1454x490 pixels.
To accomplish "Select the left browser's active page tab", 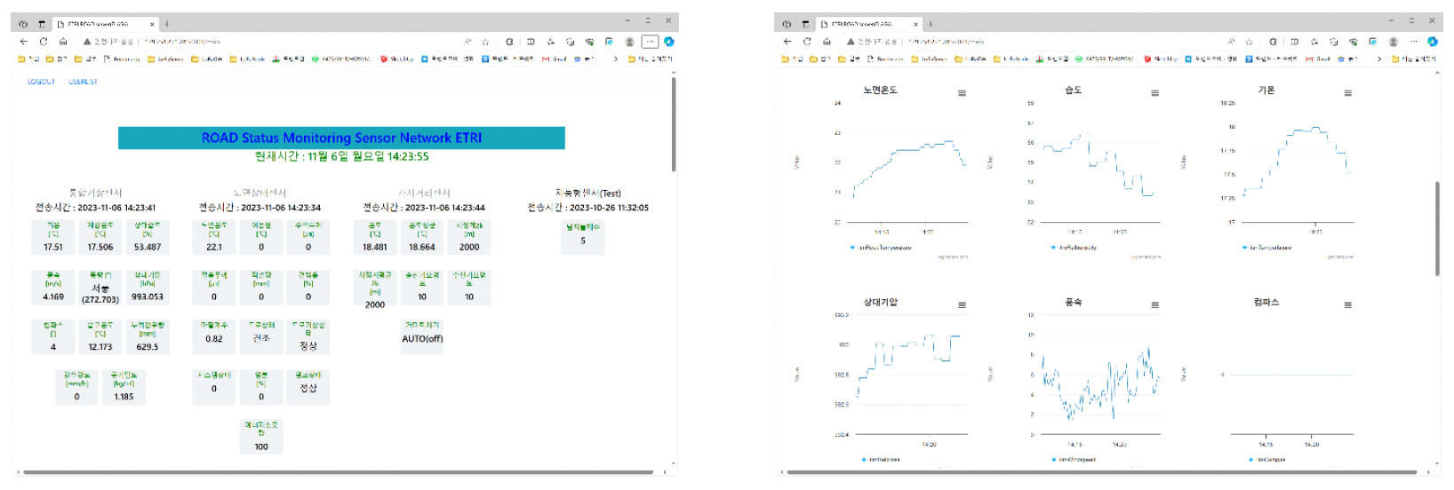I will pyautogui.click(x=102, y=24).
